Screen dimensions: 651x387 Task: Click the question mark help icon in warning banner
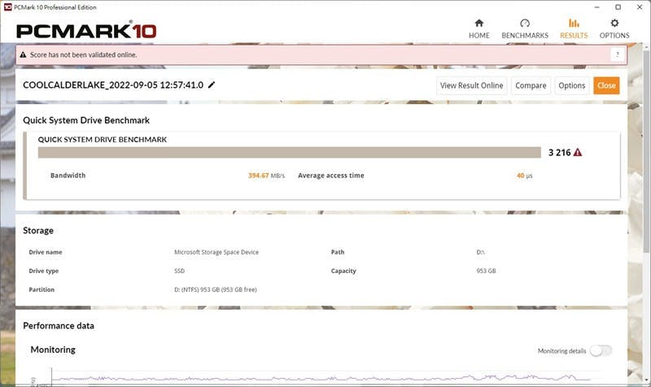click(618, 54)
